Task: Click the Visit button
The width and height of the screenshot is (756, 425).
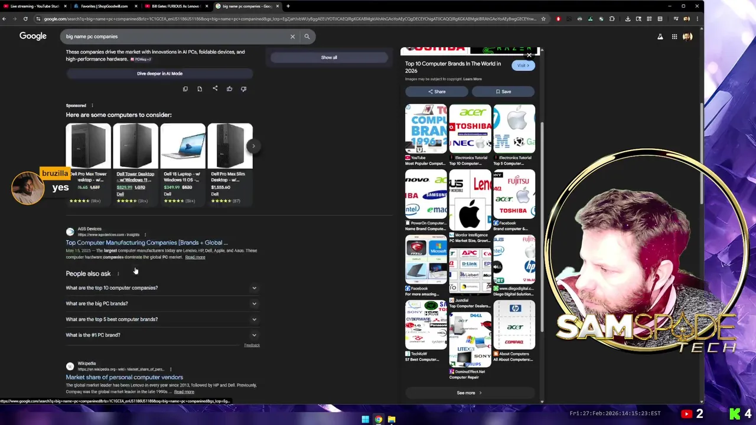Action: tap(523, 66)
